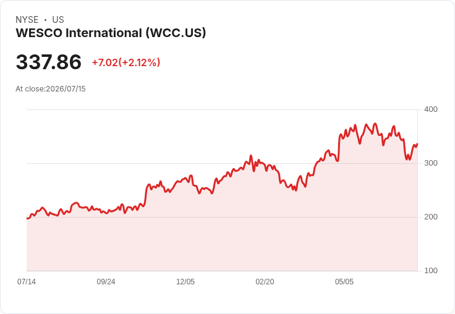The height and width of the screenshot is (314, 455).
Task: Click the shaded area below the price line
Action: pyautogui.click(x=222, y=241)
